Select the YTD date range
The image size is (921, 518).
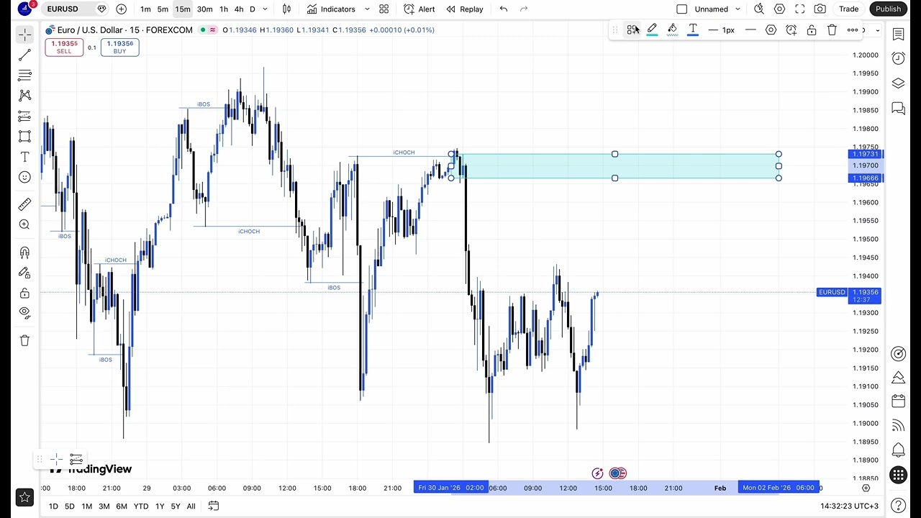coord(141,506)
